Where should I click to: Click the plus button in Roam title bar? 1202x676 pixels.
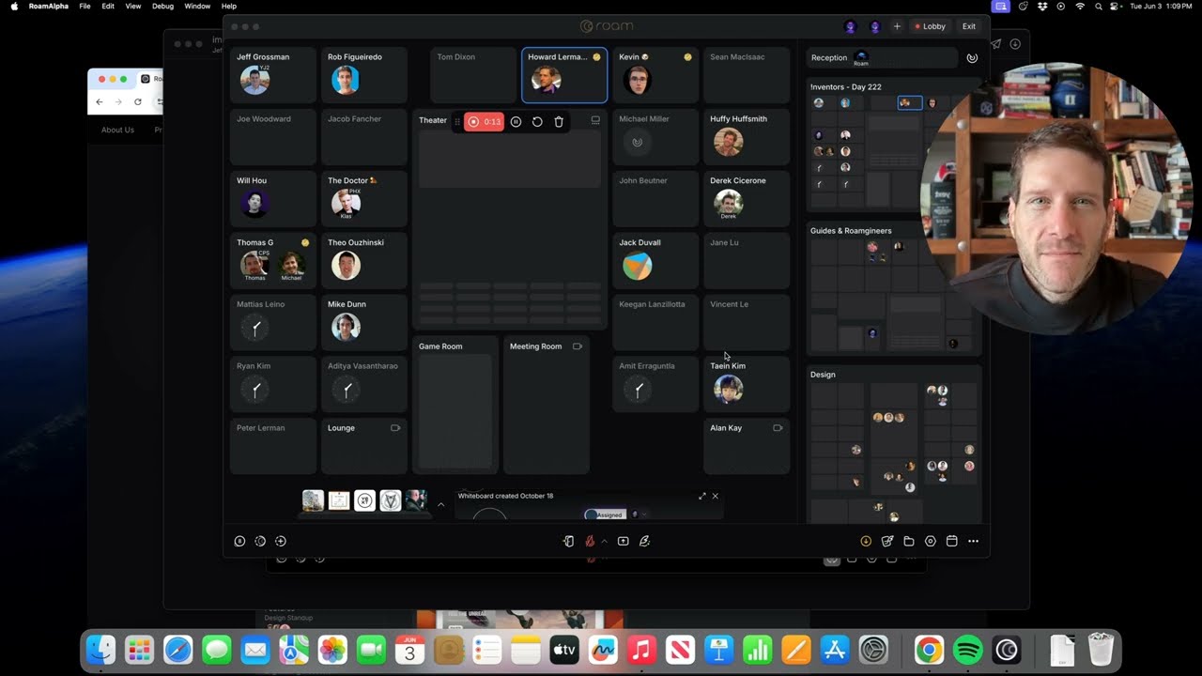897,26
